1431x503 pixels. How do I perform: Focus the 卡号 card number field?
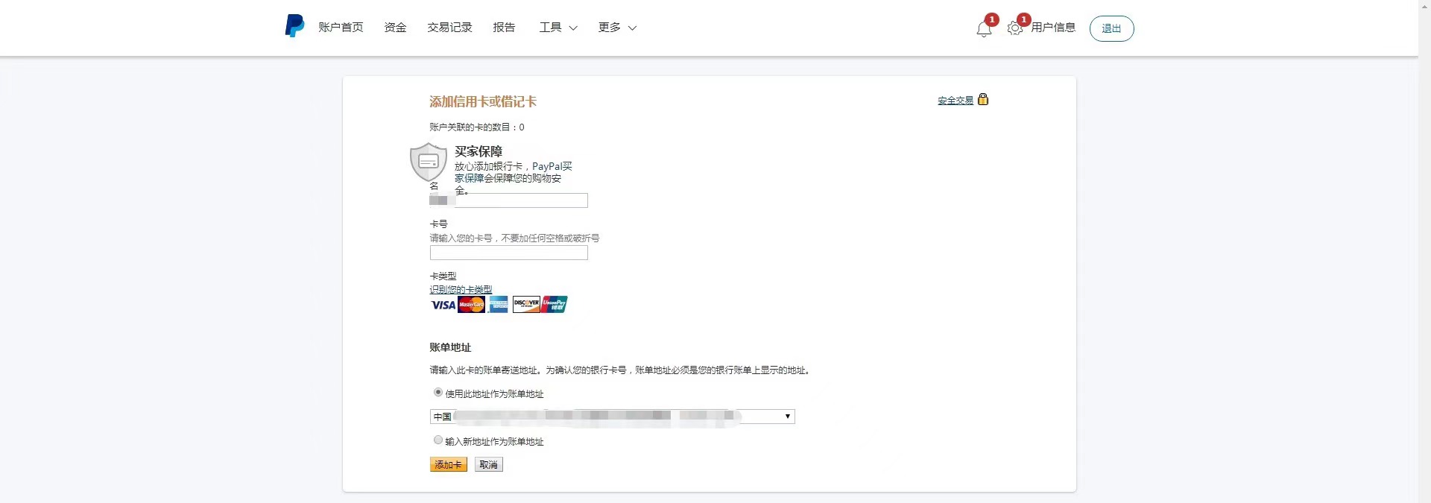click(x=509, y=253)
